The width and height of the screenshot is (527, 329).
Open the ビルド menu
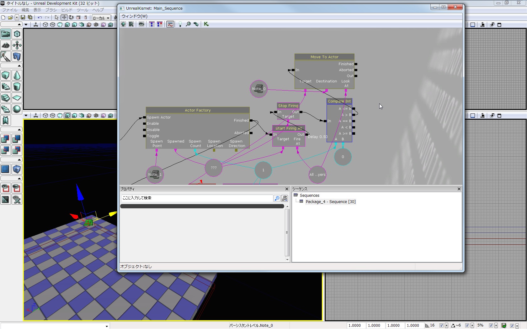point(67,10)
